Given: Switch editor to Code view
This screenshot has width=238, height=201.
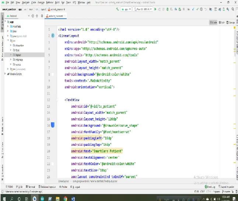Looking at the screenshot, I should (x=213, y=22).
